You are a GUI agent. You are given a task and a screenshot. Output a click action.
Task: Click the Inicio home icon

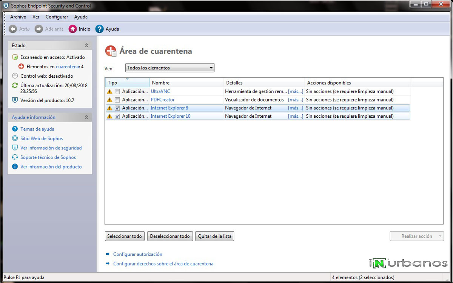[x=72, y=29]
